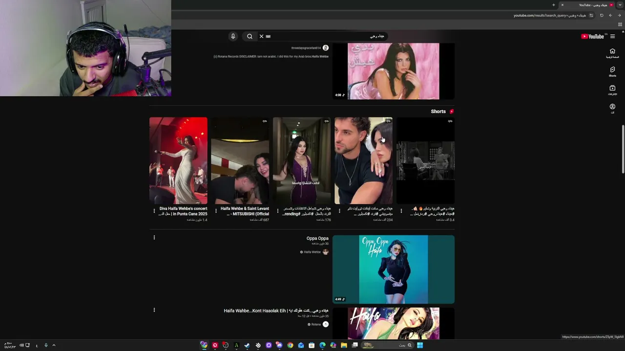
Task: Open Microsoft Store from the taskbar
Action: (x=312, y=345)
